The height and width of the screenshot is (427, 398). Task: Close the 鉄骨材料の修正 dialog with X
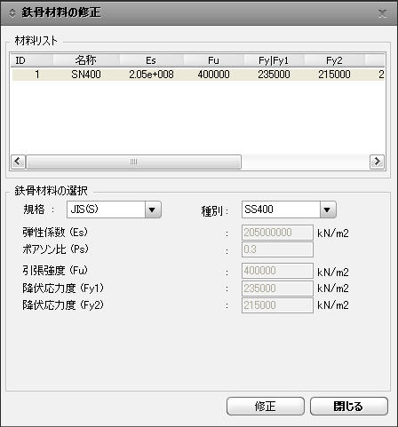[x=382, y=13]
